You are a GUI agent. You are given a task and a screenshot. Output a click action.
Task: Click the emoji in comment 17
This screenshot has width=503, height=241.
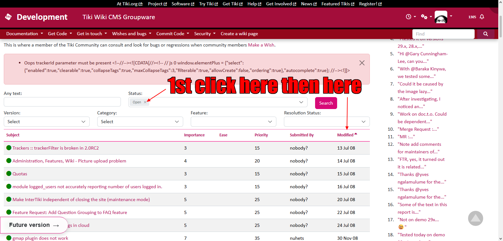[401, 227]
